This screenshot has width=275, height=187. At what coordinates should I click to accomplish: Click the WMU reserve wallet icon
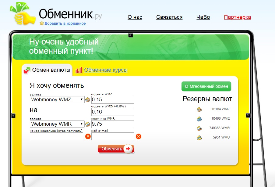pos(199,138)
